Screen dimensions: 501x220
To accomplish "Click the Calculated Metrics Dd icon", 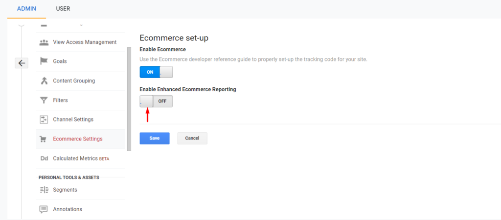I will click(44, 158).
